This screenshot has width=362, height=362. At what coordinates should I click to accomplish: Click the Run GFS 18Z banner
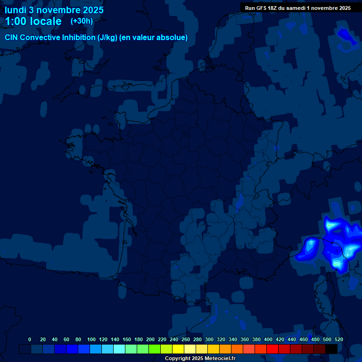click(x=298, y=8)
